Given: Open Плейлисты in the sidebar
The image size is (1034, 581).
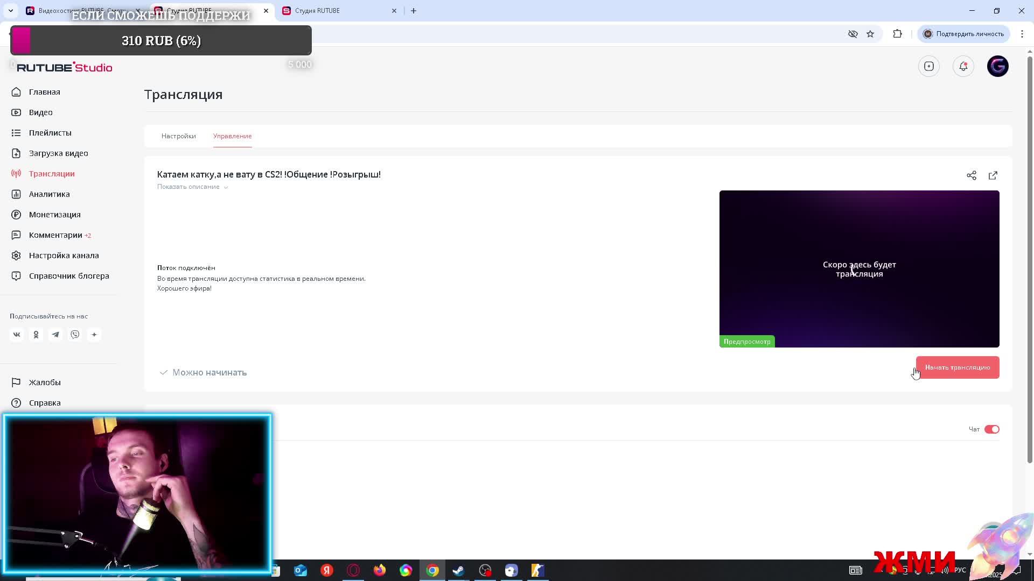Looking at the screenshot, I should [50, 133].
